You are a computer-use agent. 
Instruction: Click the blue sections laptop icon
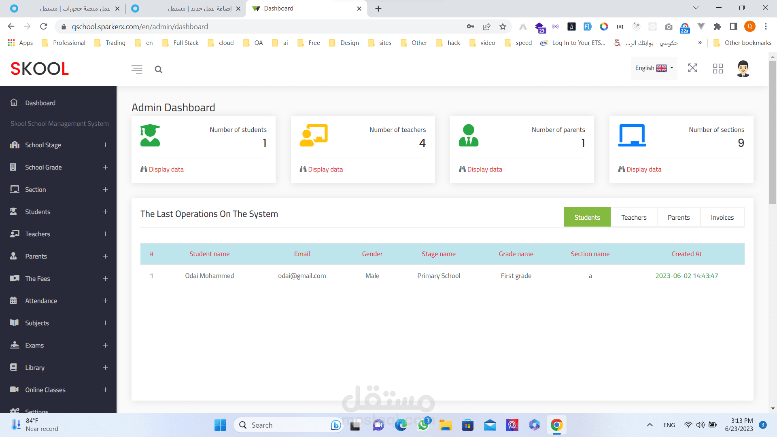coord(632,135)
